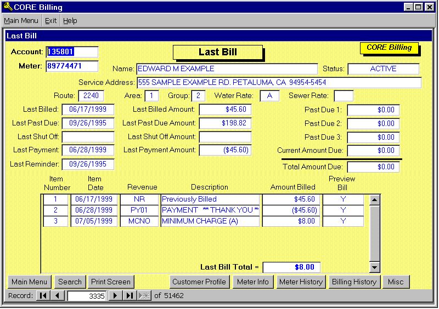
Task: Click the Total Amount Due field
Action: (373, 167)
